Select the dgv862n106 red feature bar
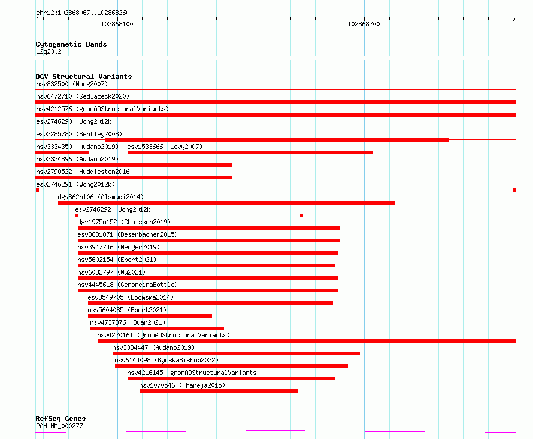The height and width of the screenshot is (439, 533). pos(226,203)
